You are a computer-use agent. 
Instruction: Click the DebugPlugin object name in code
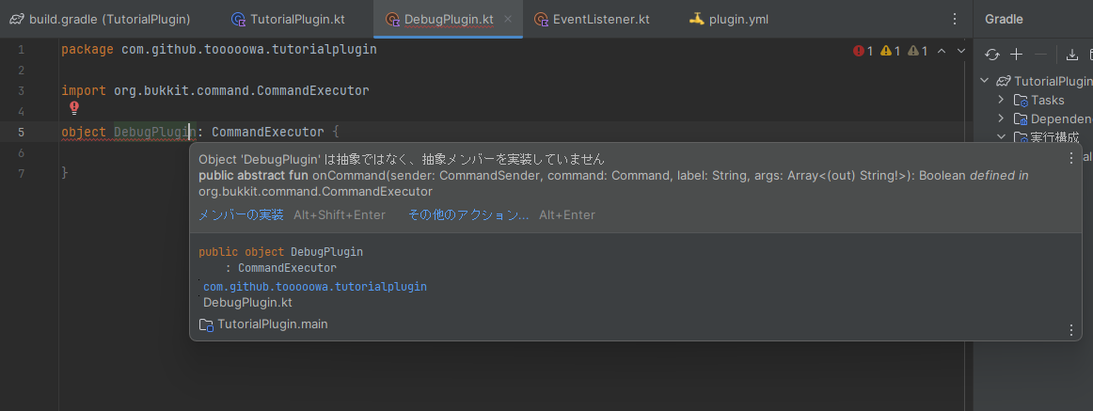[x=155, y=132]
